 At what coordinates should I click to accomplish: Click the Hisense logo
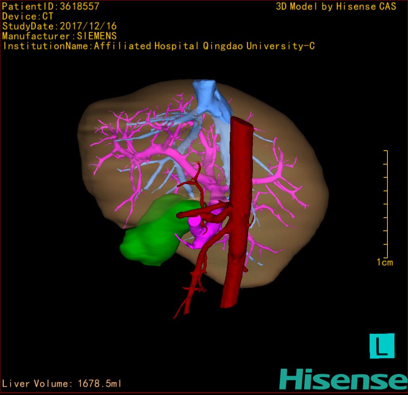pos(344,379)
